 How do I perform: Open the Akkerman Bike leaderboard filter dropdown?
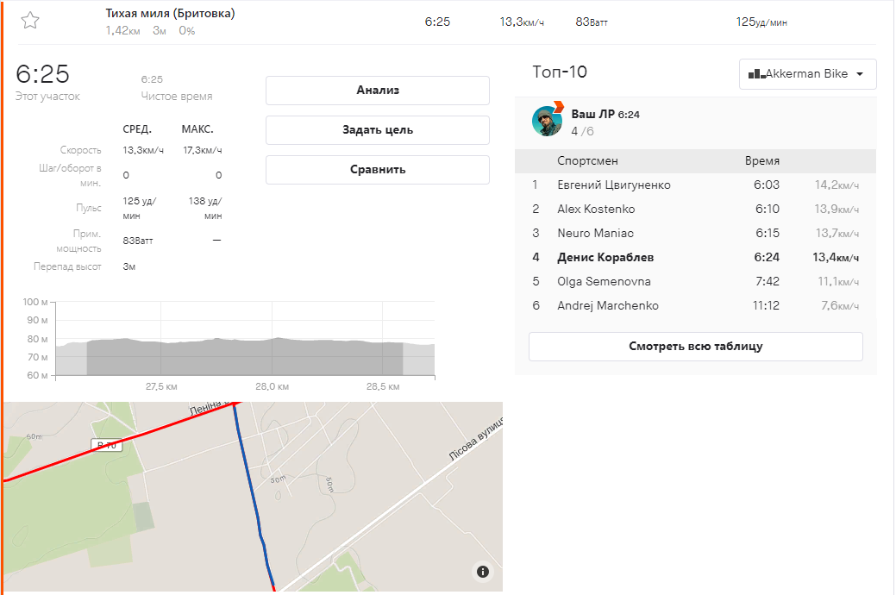pyautogui.click(x=807, y=74)
